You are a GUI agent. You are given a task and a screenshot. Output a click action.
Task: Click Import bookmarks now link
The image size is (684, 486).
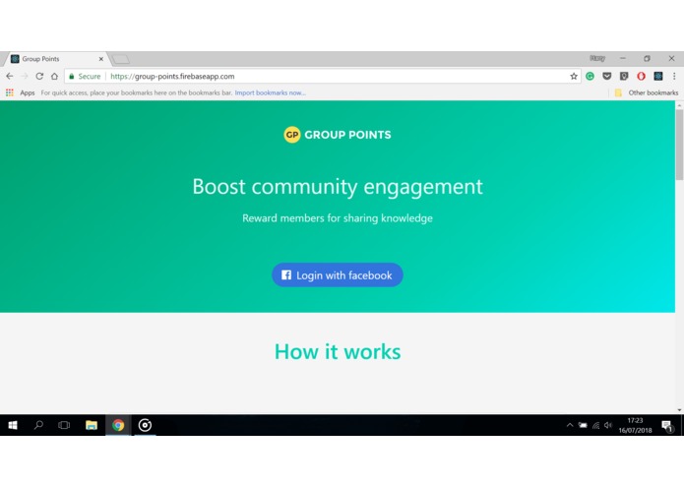pos(270,92)
